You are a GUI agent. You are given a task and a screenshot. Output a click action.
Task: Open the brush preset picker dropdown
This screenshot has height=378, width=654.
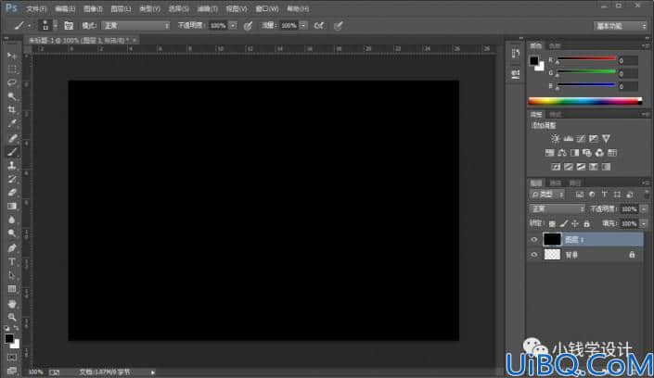coord(55,26)
